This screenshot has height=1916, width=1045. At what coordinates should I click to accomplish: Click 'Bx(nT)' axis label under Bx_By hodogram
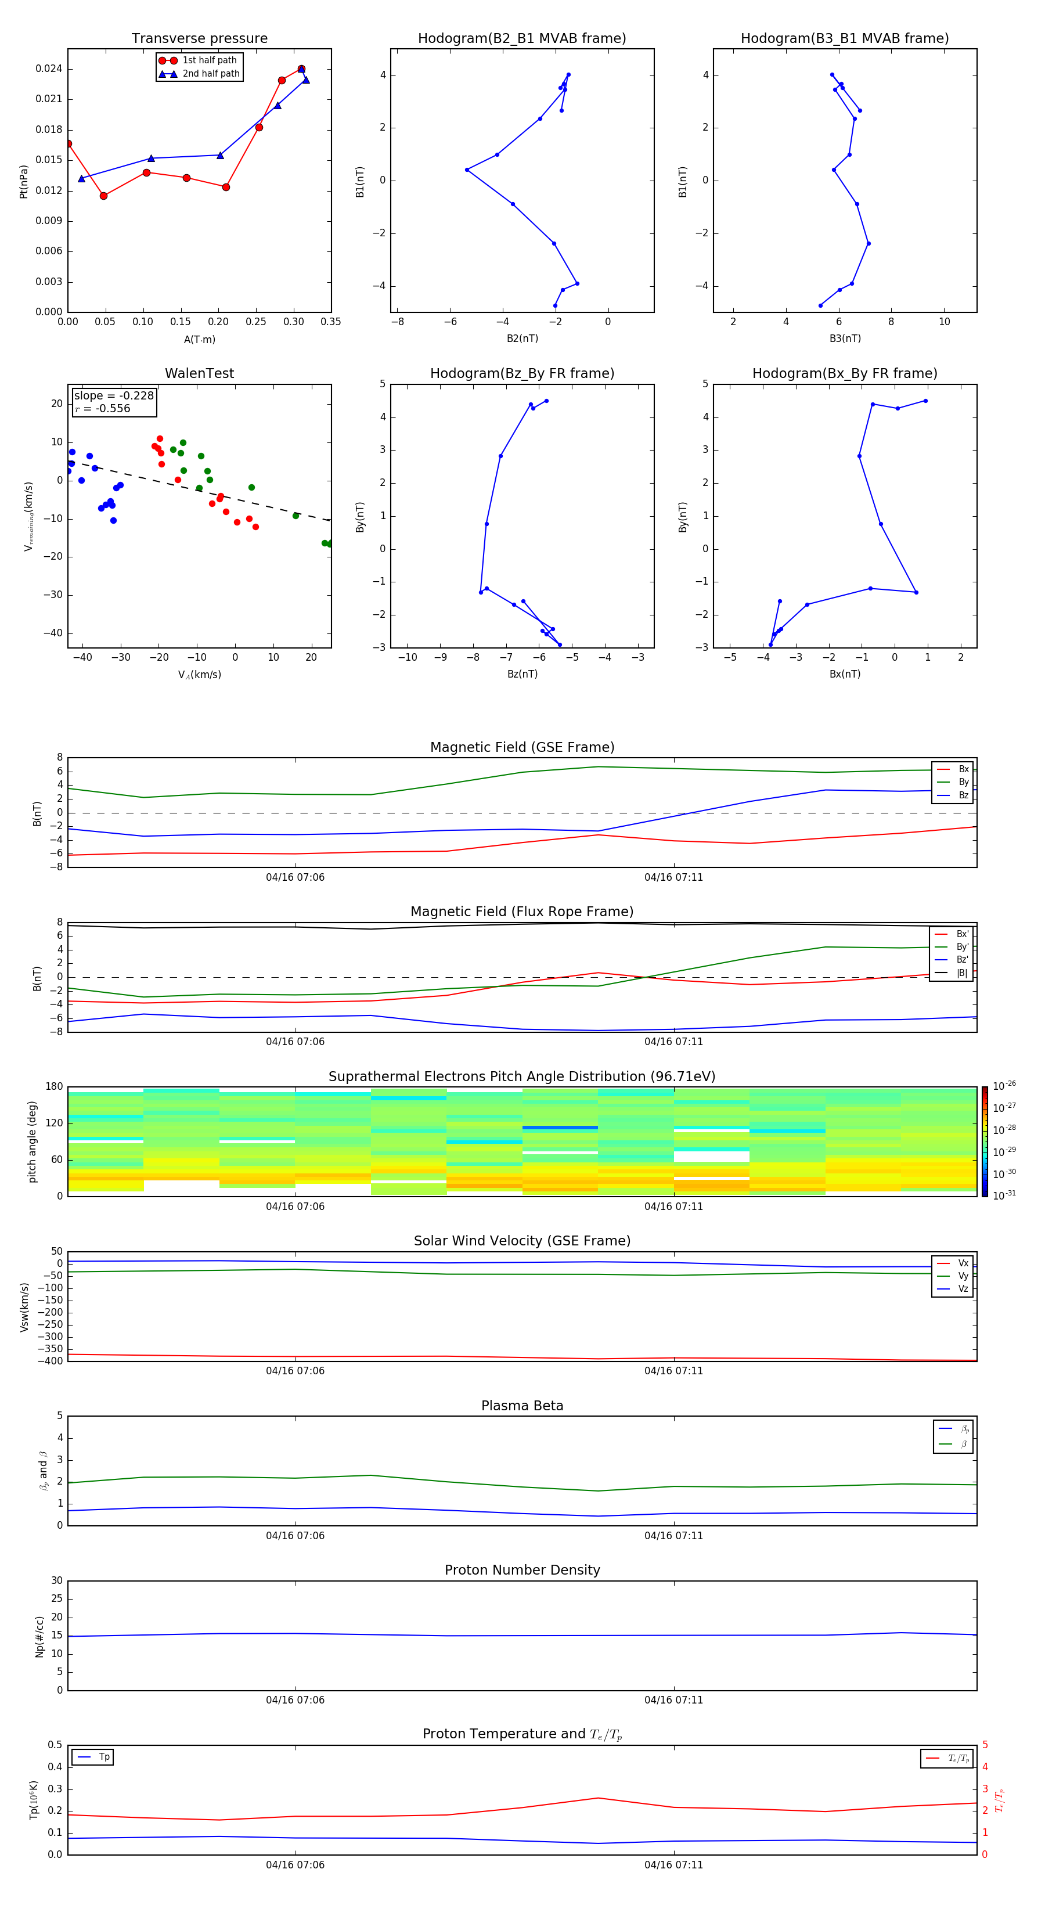point(845,674)
